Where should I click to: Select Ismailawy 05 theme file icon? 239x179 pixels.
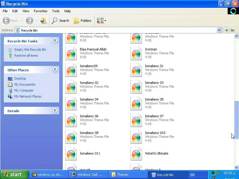pyautogui.click(x=136, y=104)
